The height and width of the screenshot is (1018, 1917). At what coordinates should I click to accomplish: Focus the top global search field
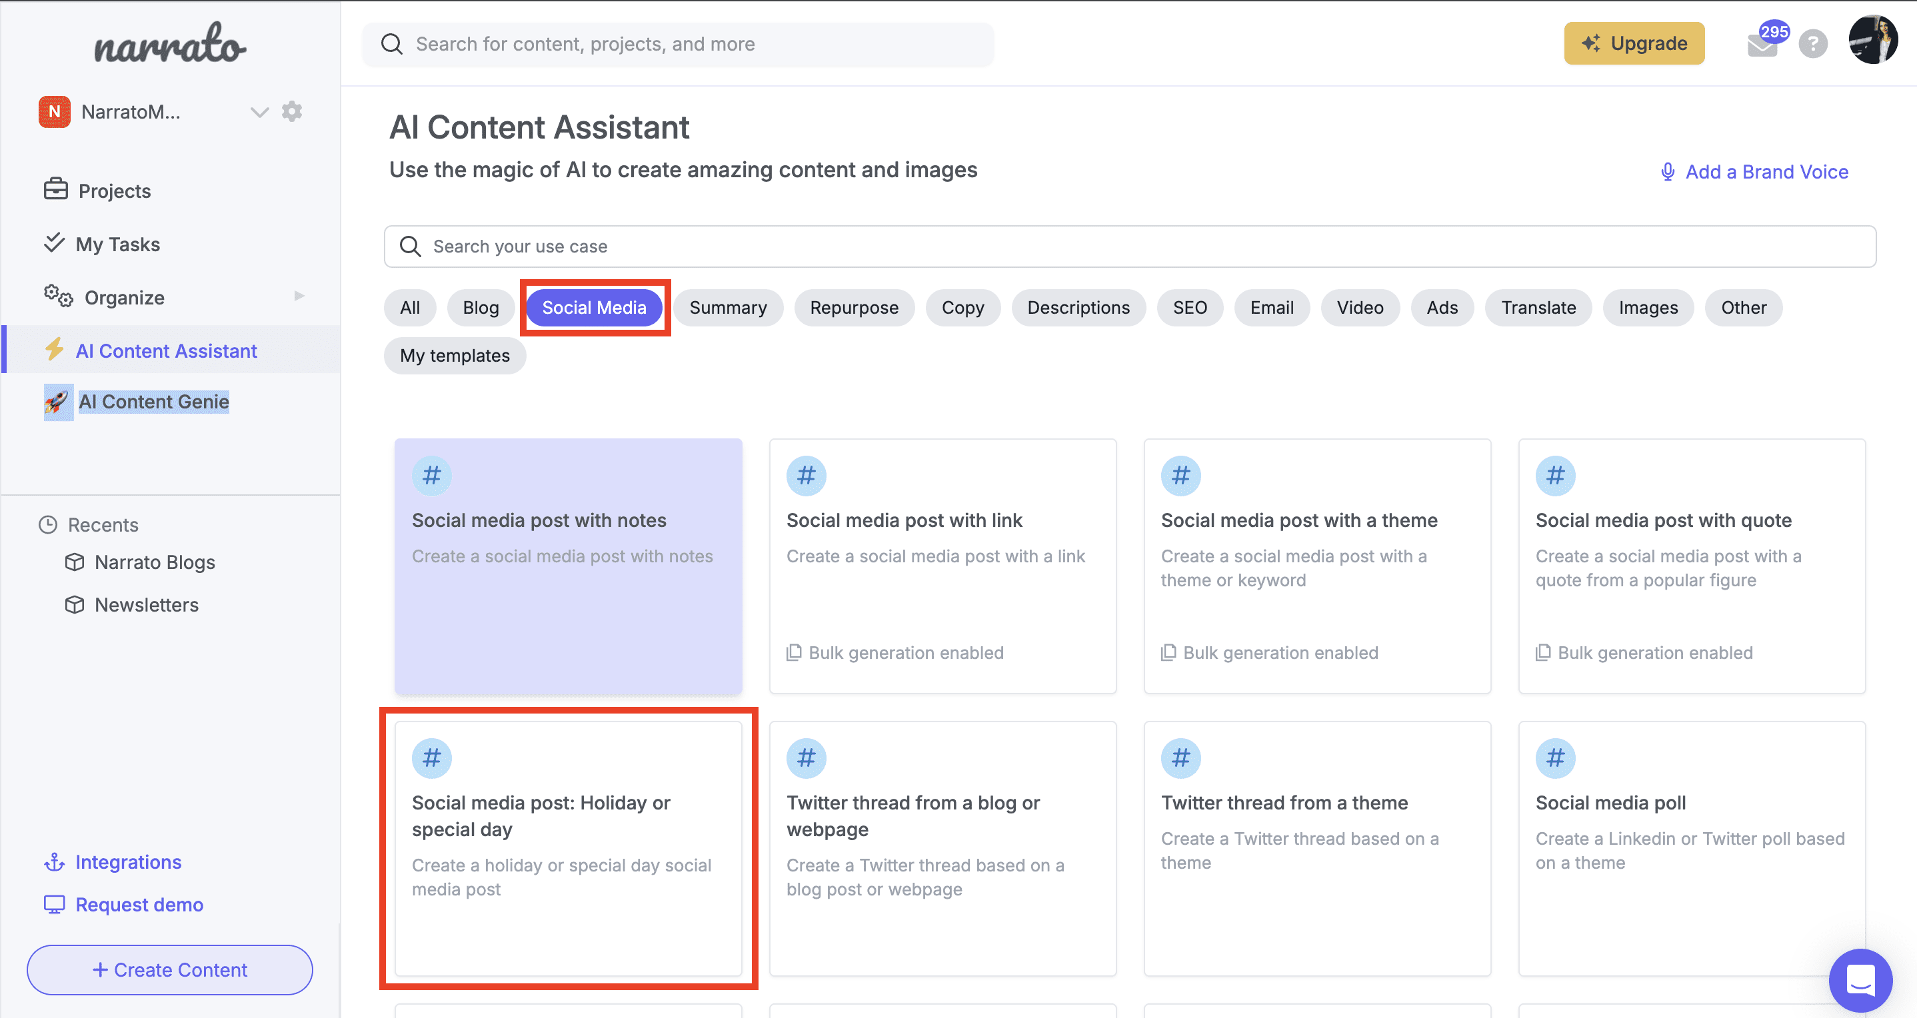678,44
